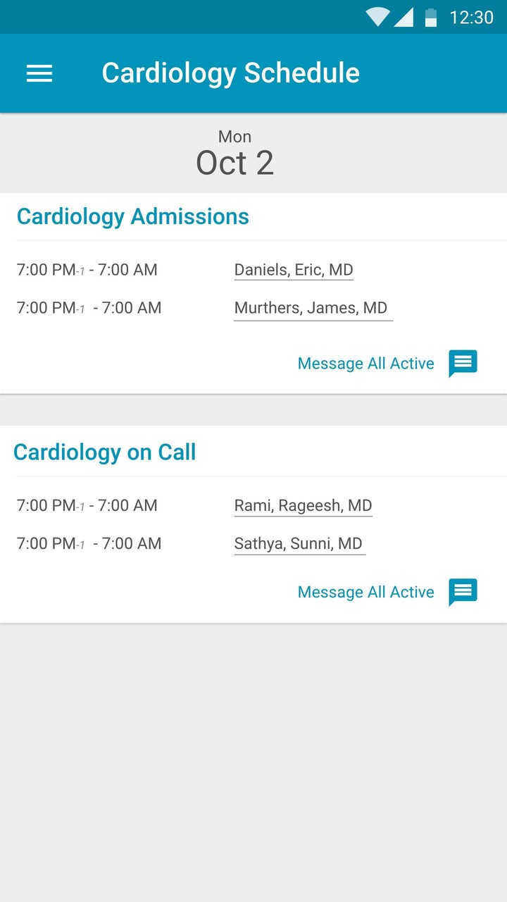The width and height of the screenshot is (507, 902).
Task: Open the hamburger navigation menu
Action: point(39,73)
